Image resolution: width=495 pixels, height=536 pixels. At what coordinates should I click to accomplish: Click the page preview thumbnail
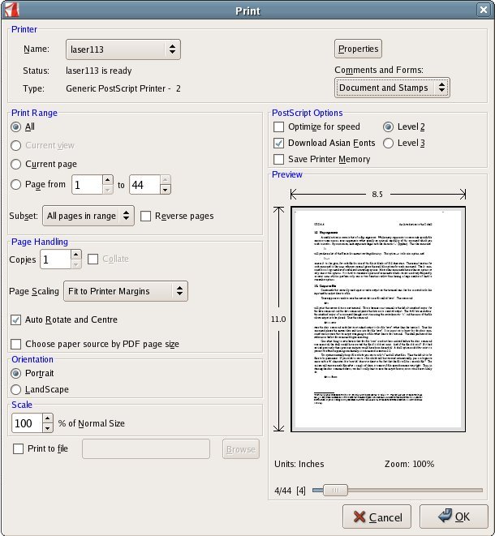point(378,319)
